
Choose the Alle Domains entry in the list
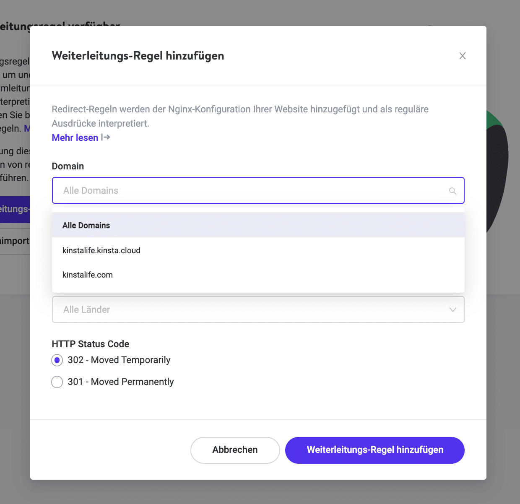pyautogui.click(x=86, y=225)
